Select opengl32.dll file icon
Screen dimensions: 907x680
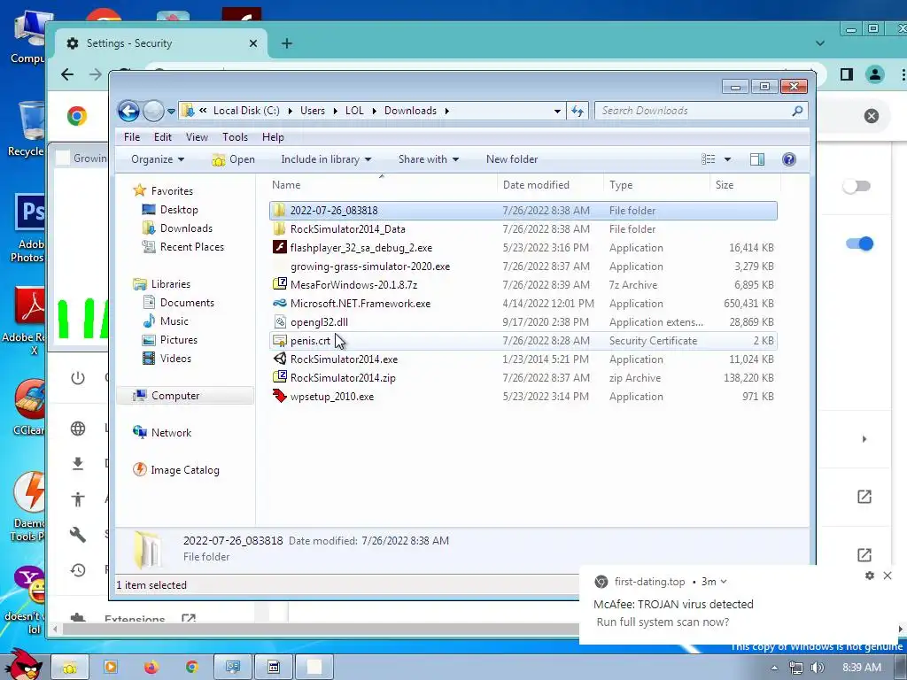point(280,321)
